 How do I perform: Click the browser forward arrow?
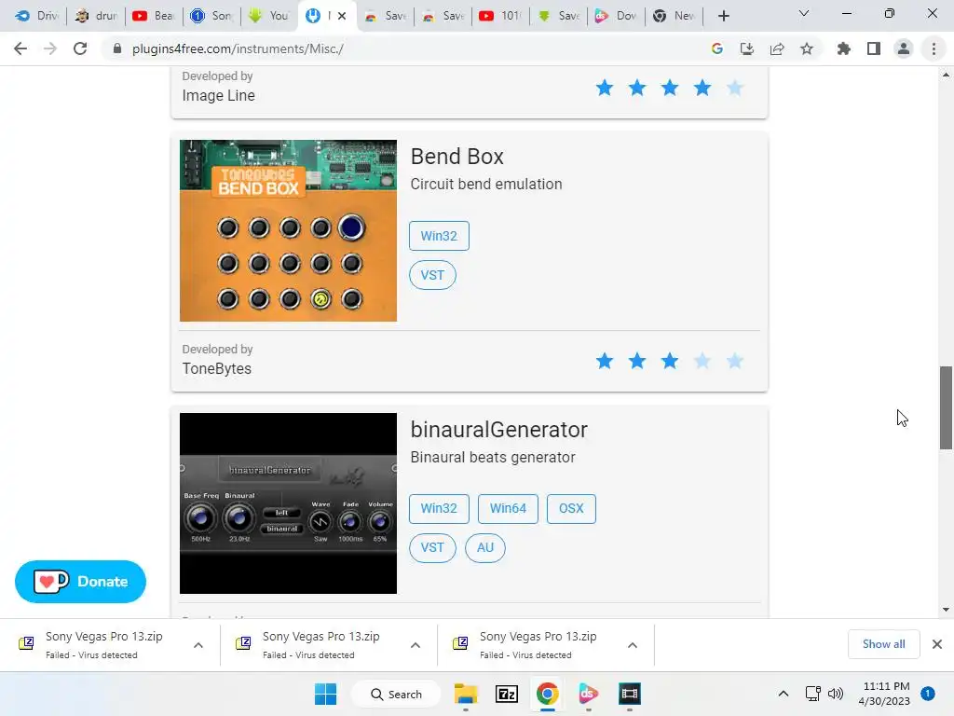[50, 48]
